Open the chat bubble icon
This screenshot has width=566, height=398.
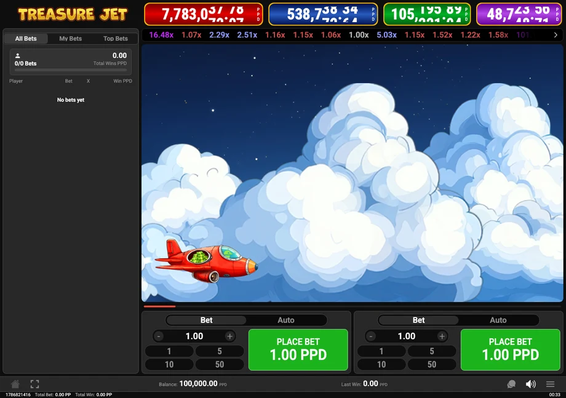coord(511,384)
